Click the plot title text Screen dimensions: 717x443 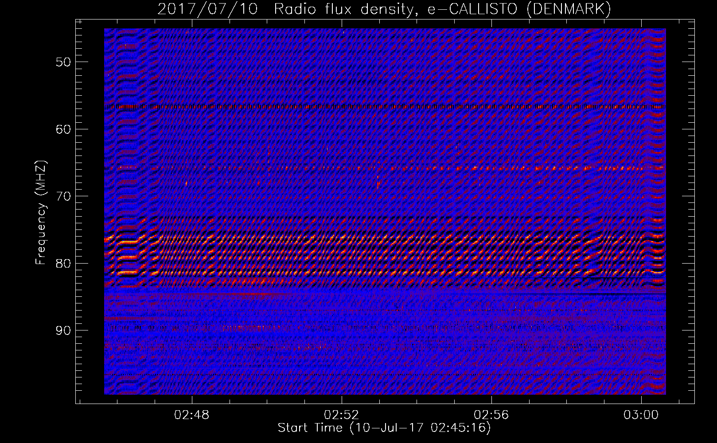(x=384, y=9)
